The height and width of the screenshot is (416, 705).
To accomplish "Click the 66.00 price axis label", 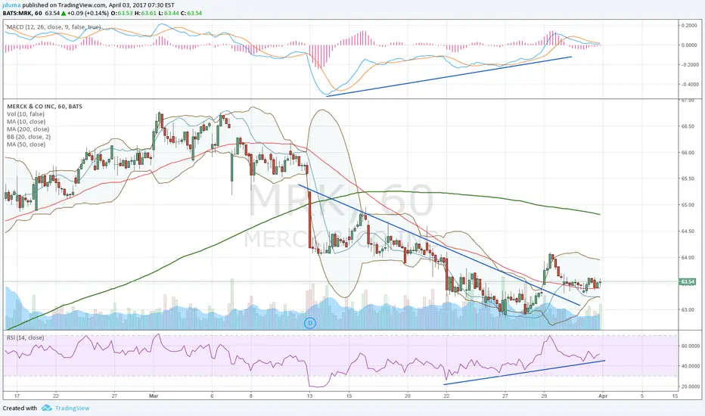I will [688, 153].
